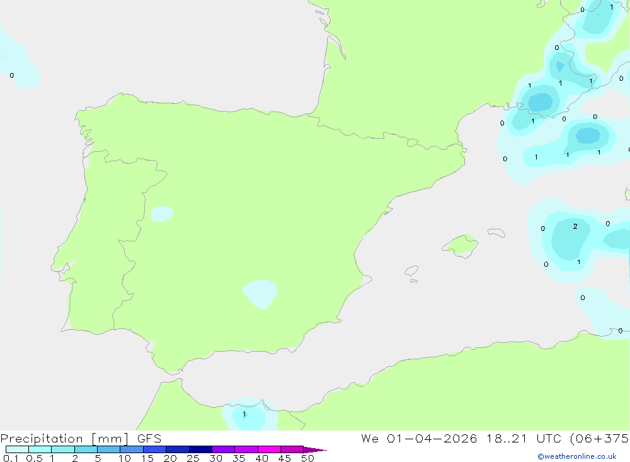Screen dimensions: 630x462
Task: Click the legend label "25"
Action: [193, 458]
